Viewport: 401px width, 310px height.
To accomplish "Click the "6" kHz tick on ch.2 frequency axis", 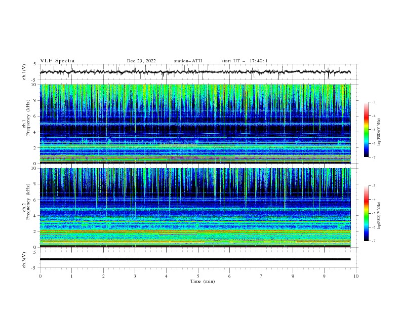I will pos(35,200).
